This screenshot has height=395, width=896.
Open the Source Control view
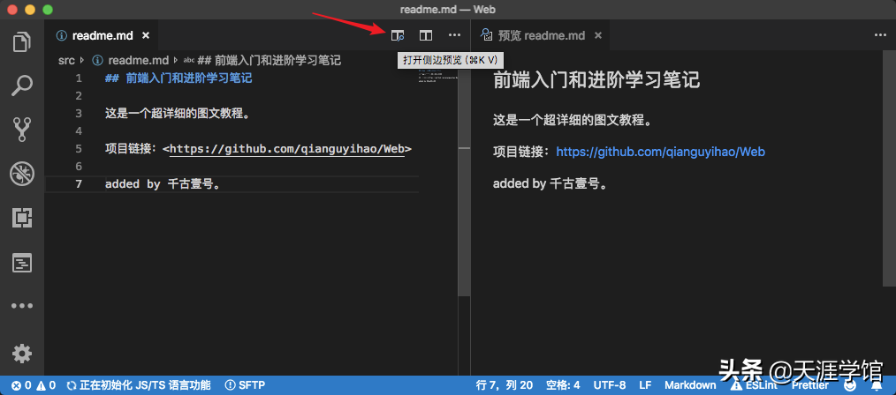point(22,130)
